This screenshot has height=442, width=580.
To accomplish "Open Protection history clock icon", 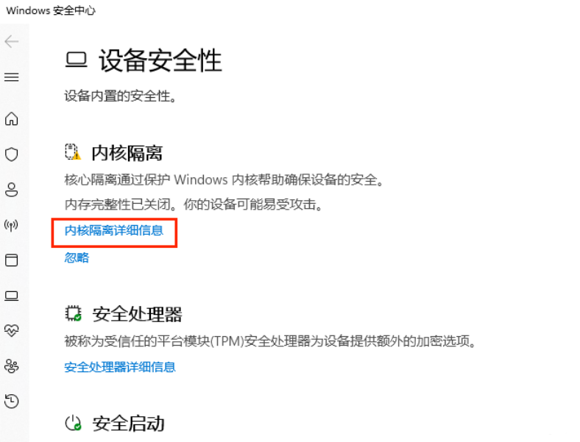I will point(12,401).
